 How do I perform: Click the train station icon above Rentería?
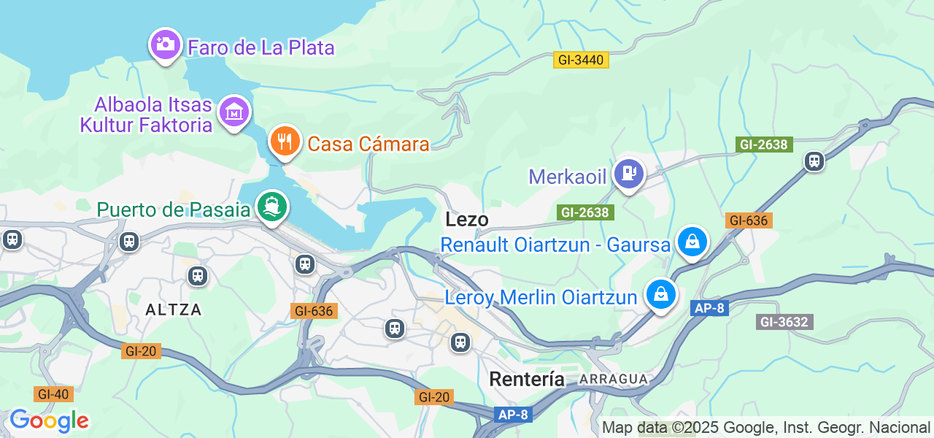(460, 342)
